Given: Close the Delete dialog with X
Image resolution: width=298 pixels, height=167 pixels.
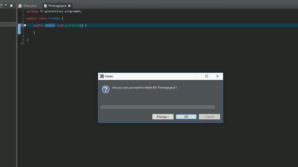Looking at the screenshot, I should point(217,76).
